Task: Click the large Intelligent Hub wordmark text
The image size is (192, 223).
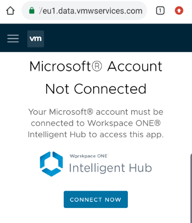Action: [x=110, y=168]
